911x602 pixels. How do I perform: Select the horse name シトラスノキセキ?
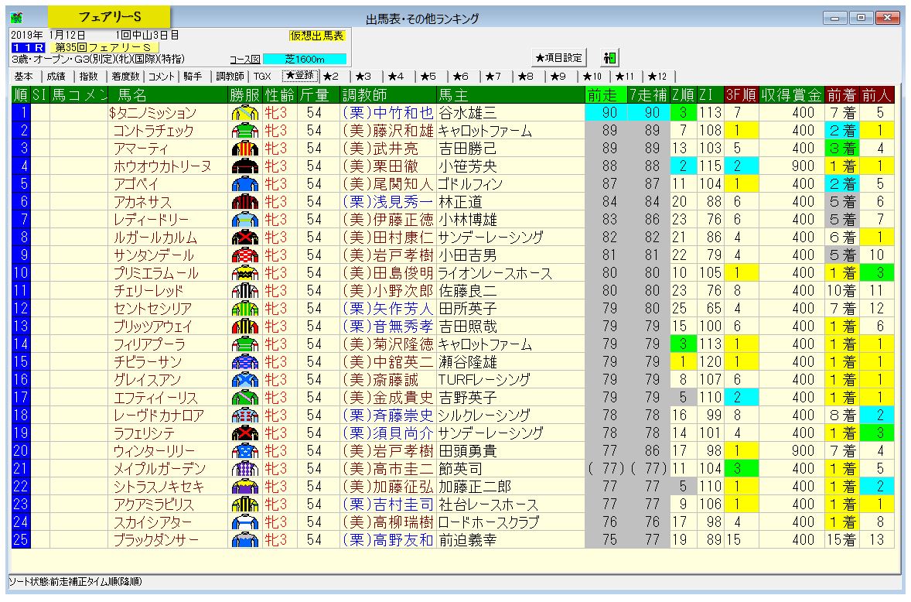[159, 487]
